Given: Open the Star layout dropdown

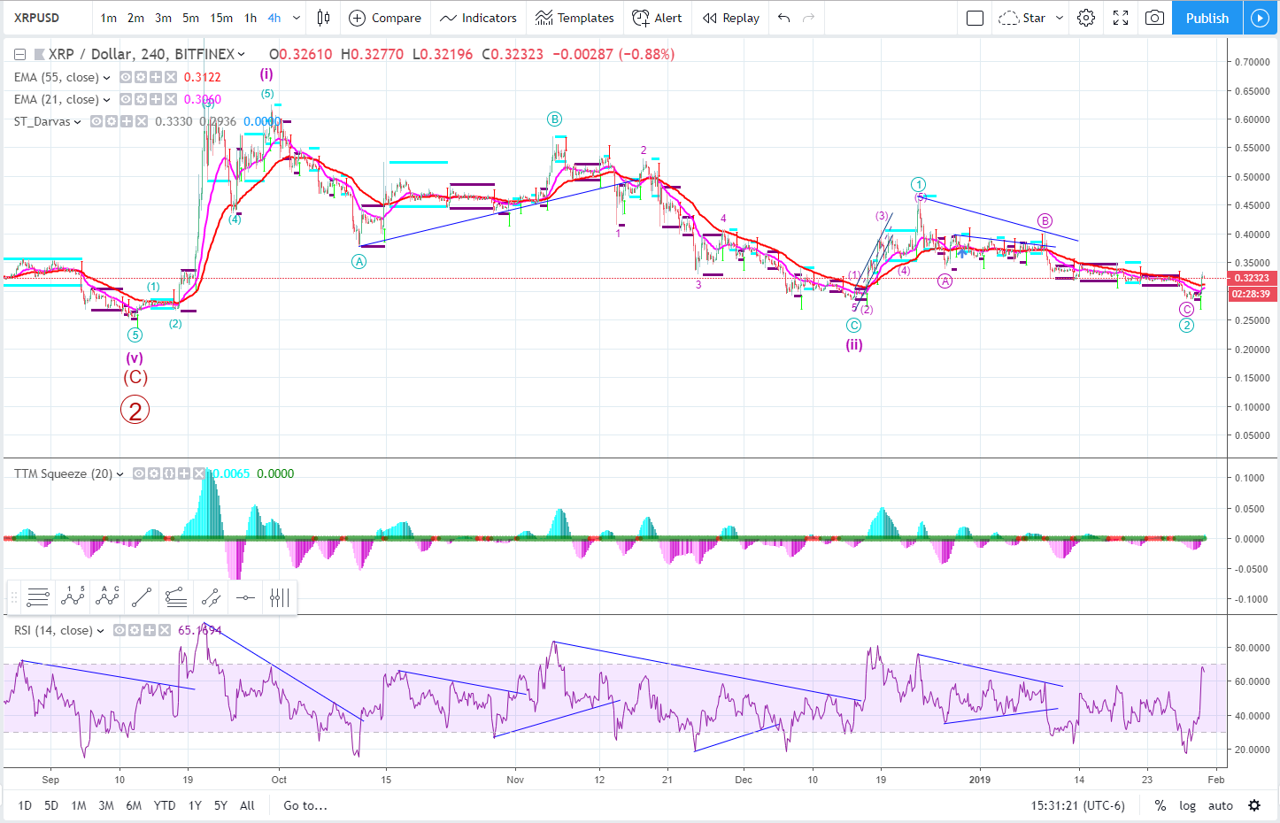Looking at the screenshot, I should click(x=1030, y=18).
